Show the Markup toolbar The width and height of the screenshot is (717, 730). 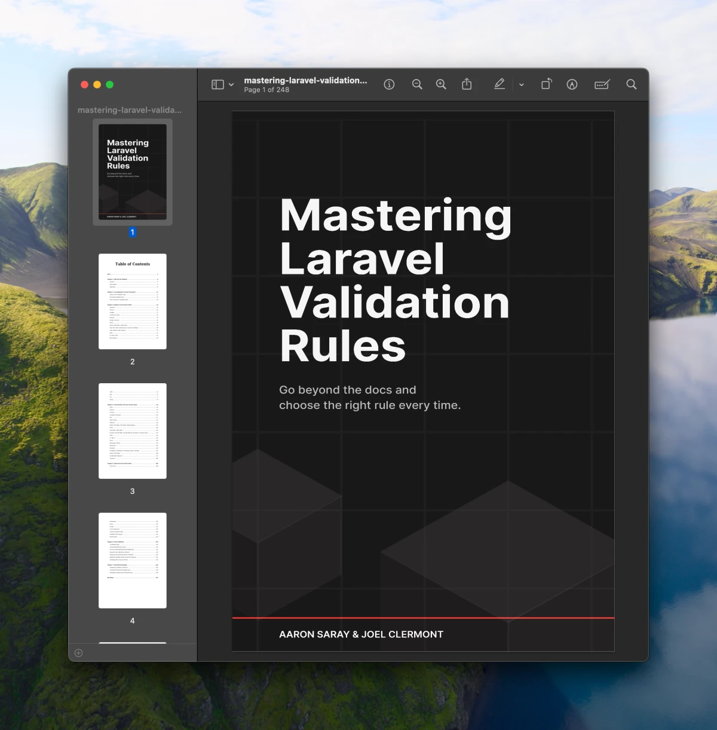(x=572, y=85)
